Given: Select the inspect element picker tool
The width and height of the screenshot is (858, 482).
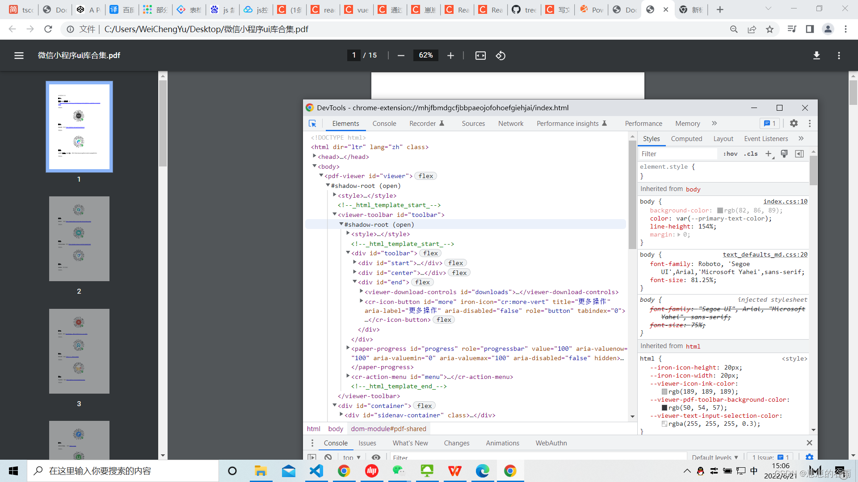Looking at the screenshot, I should coord(312,123).
